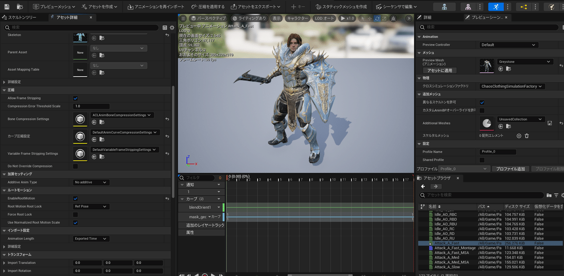Disable Allow Frame Stripping
The height and width of the screenshot is (276, 564).
point(75,98)
